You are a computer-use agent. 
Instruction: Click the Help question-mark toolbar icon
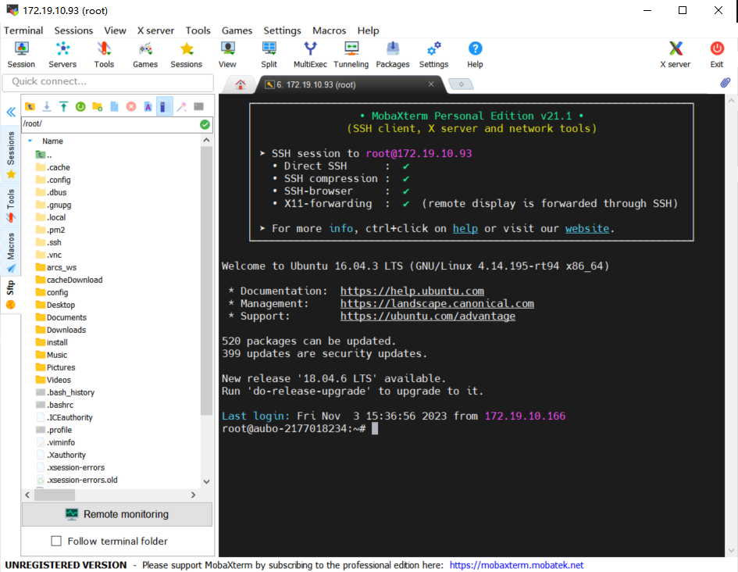[475, 55]
